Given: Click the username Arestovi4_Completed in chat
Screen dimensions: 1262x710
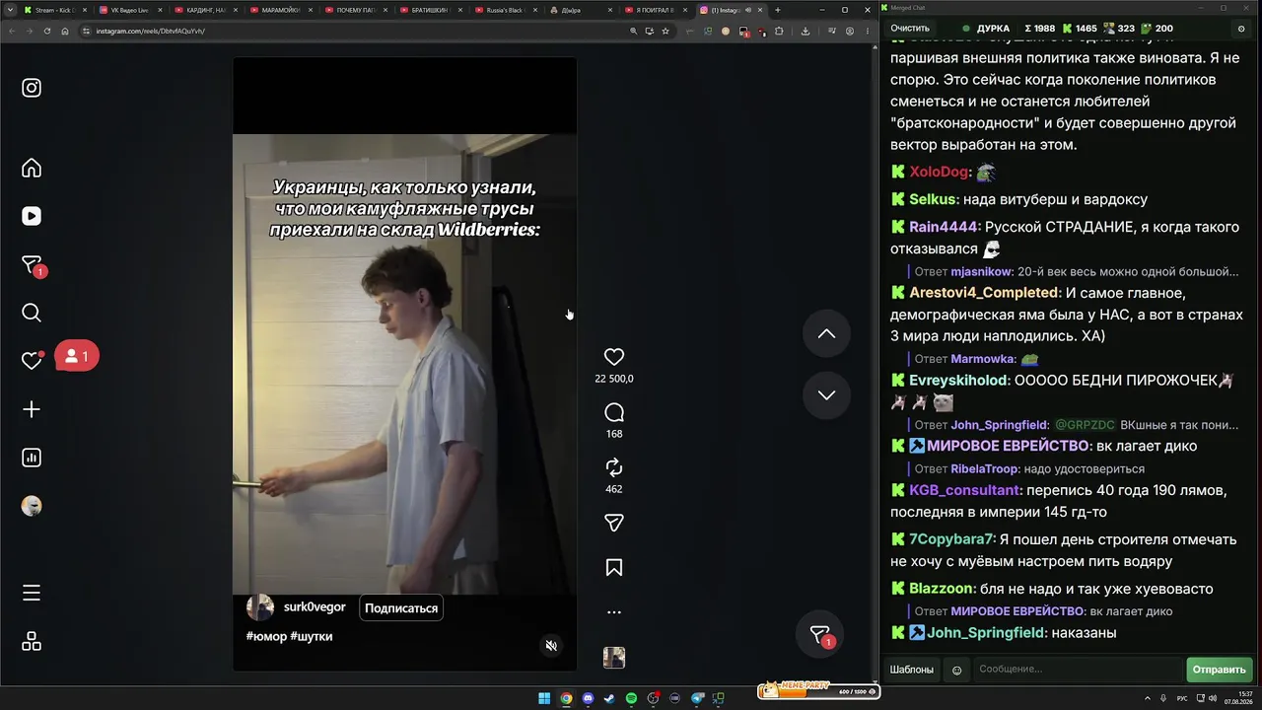Looking at the screenshot, I should [x=984, y=293].
